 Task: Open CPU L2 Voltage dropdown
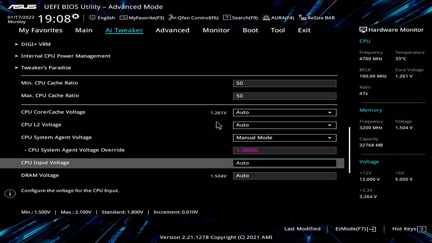285,125
